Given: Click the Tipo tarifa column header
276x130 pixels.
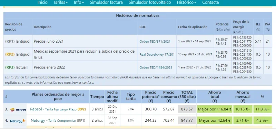Looking at the screenshot, I should 131,97.
